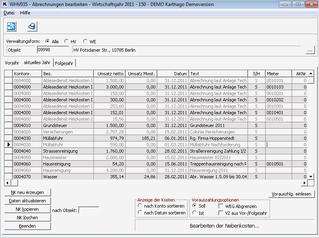Select the HV Verwaltungsform radio button
The height and width of the screenshot is (238, 319).
pyautogui.click(x=67, y=41)
